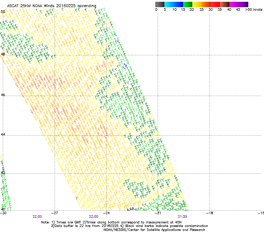
Task: Select the '42' latitude label on the left axis
Action: pyautogui.click(x=3, y=172)
